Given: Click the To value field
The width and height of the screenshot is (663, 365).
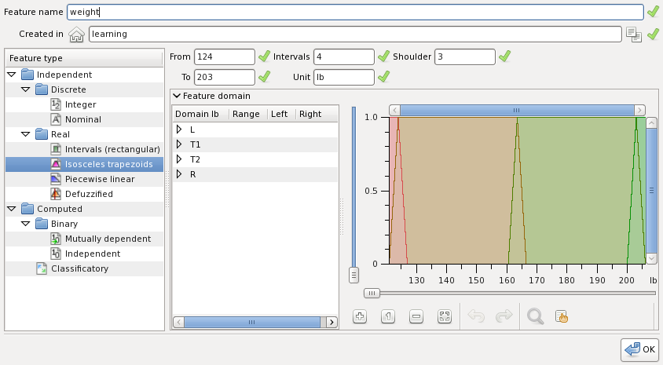Looking at the screenshot, I should [x=225, y=77].
